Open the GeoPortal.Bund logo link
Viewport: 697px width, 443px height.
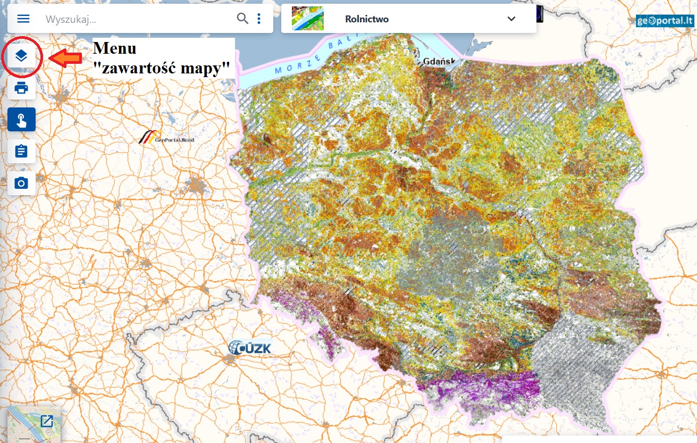(x=166, y=137)
